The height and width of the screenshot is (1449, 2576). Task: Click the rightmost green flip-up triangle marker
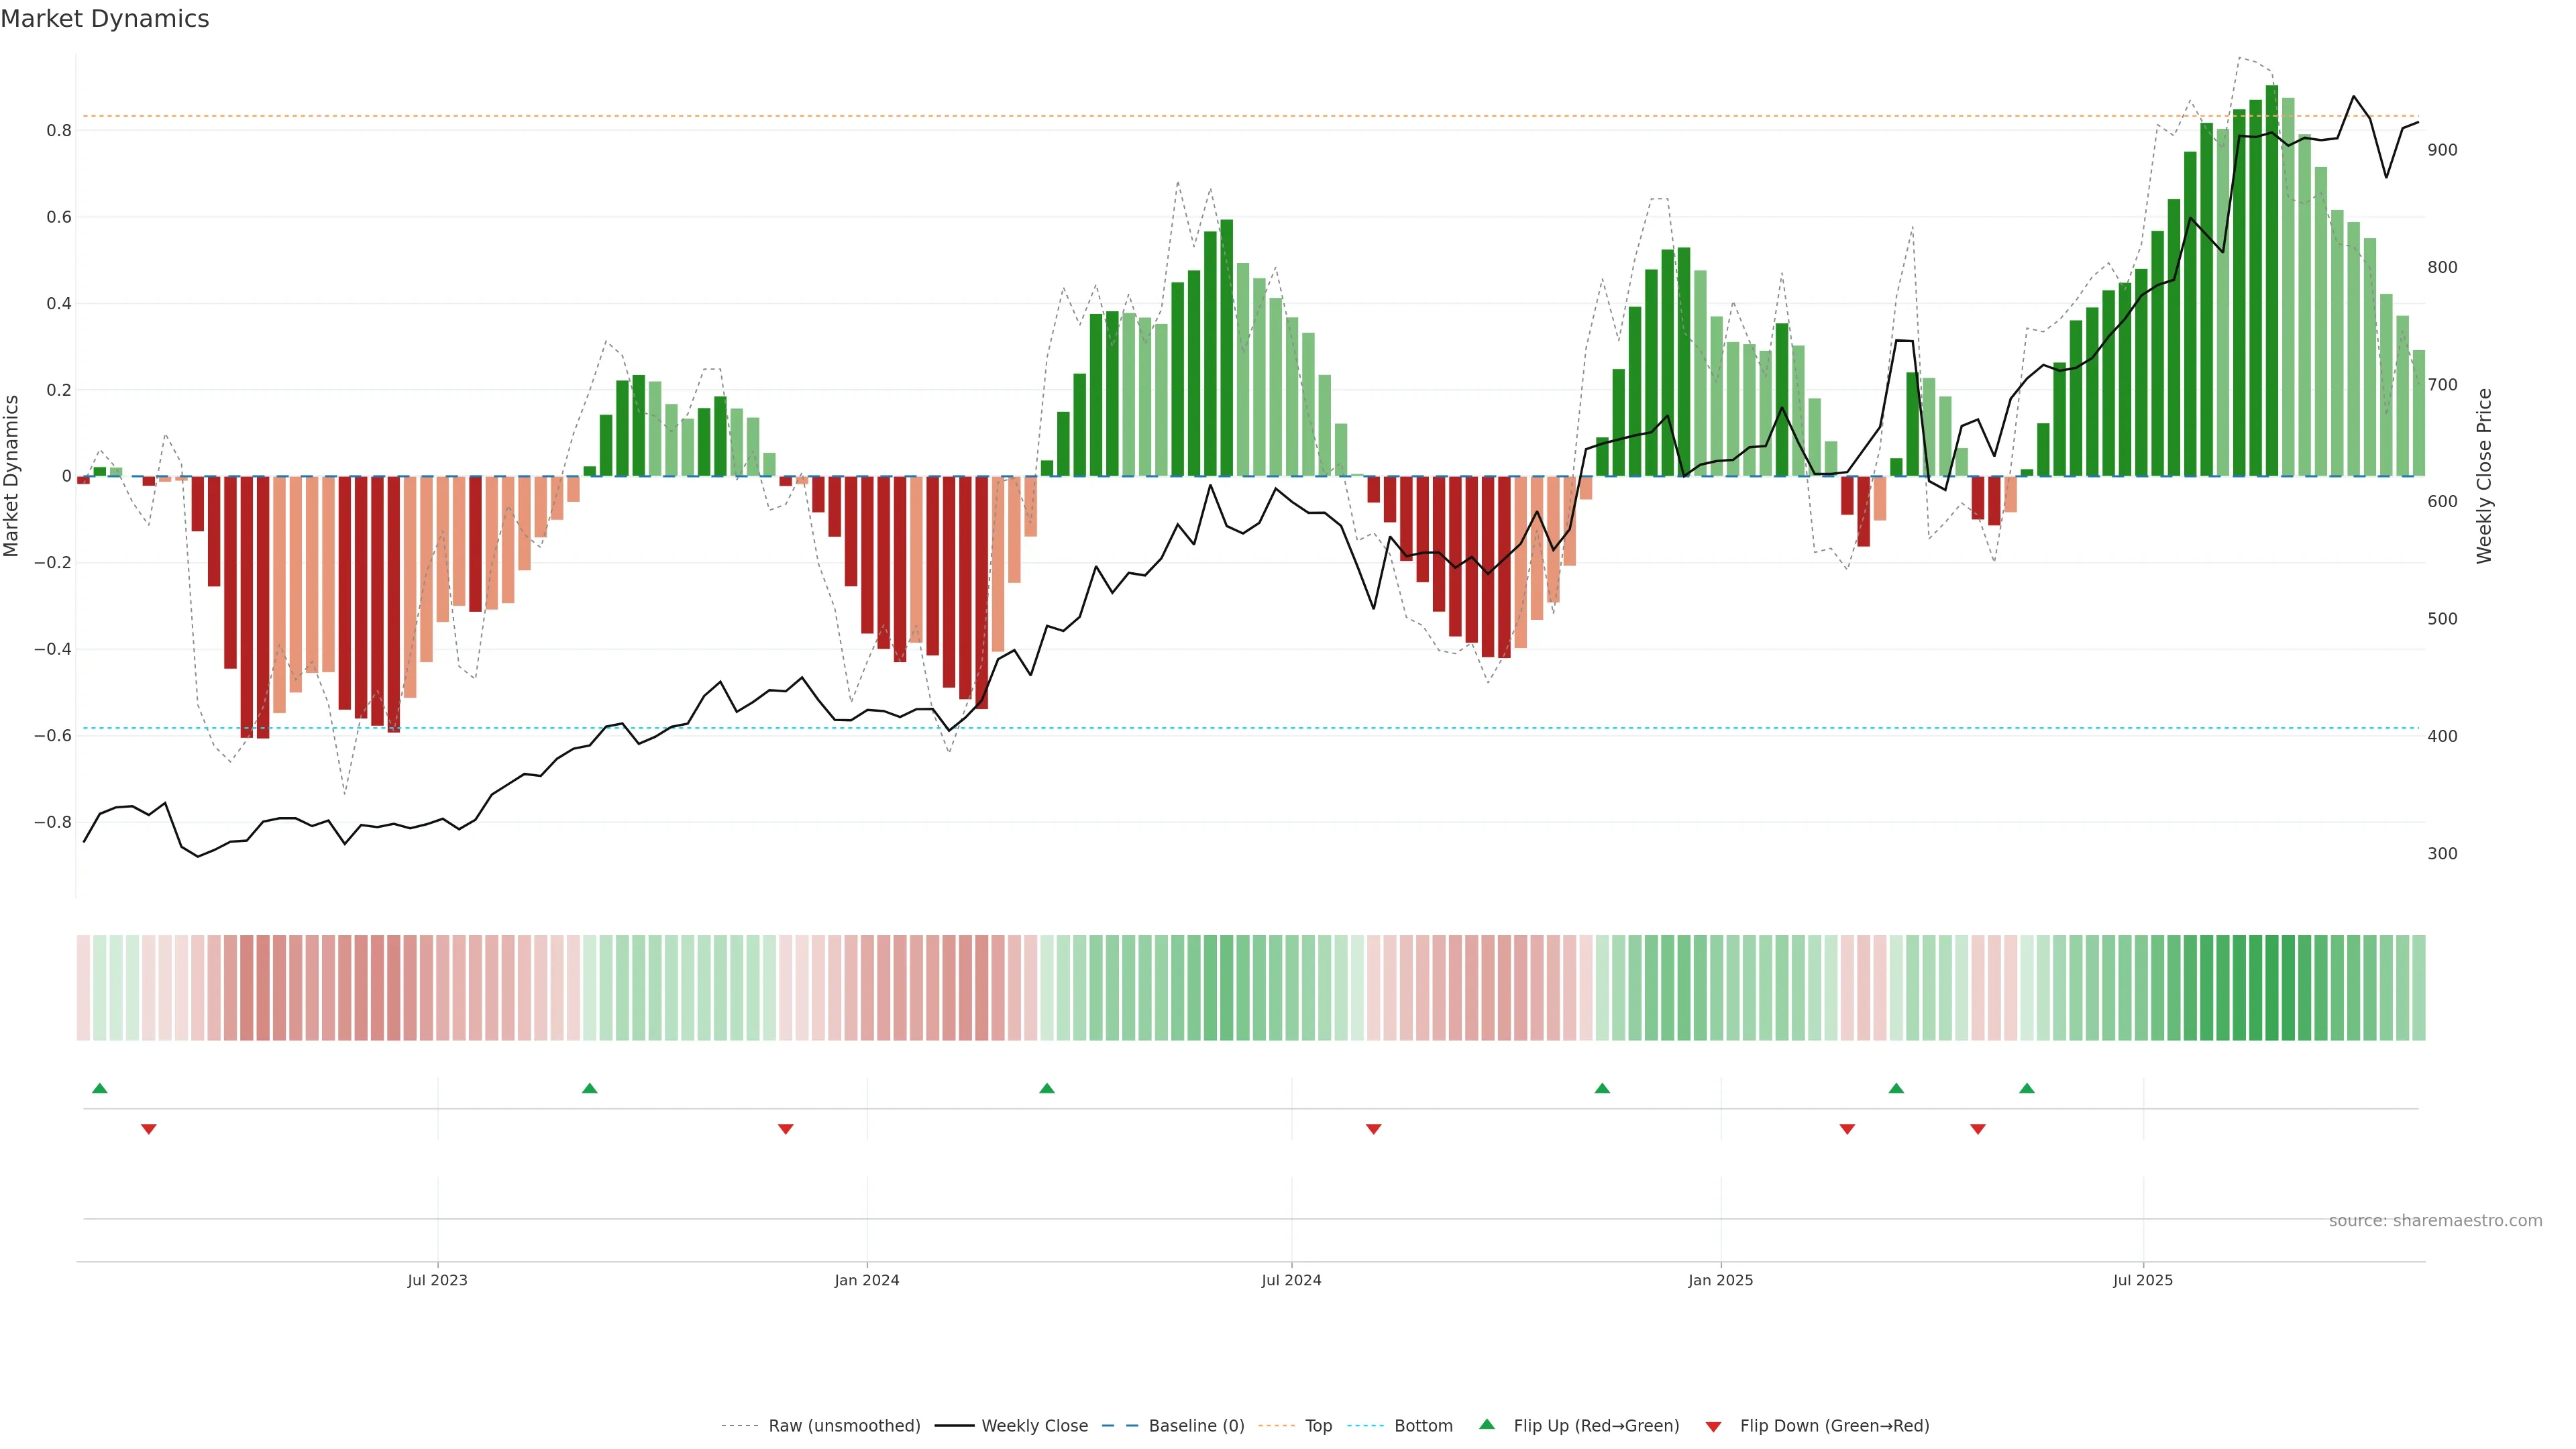(x=2026, y=1088)
